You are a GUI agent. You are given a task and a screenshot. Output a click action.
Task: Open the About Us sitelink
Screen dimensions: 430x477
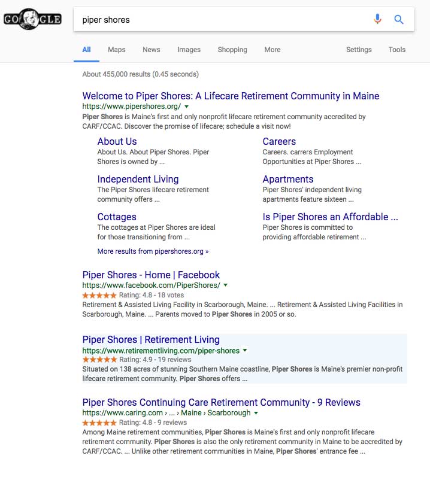coord(117,141)
